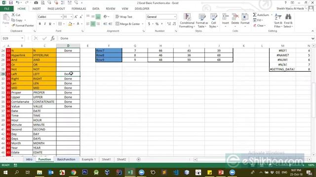Click Increase Decimal icon
This screenshot has height=177, width=316.
click(169, 24)
